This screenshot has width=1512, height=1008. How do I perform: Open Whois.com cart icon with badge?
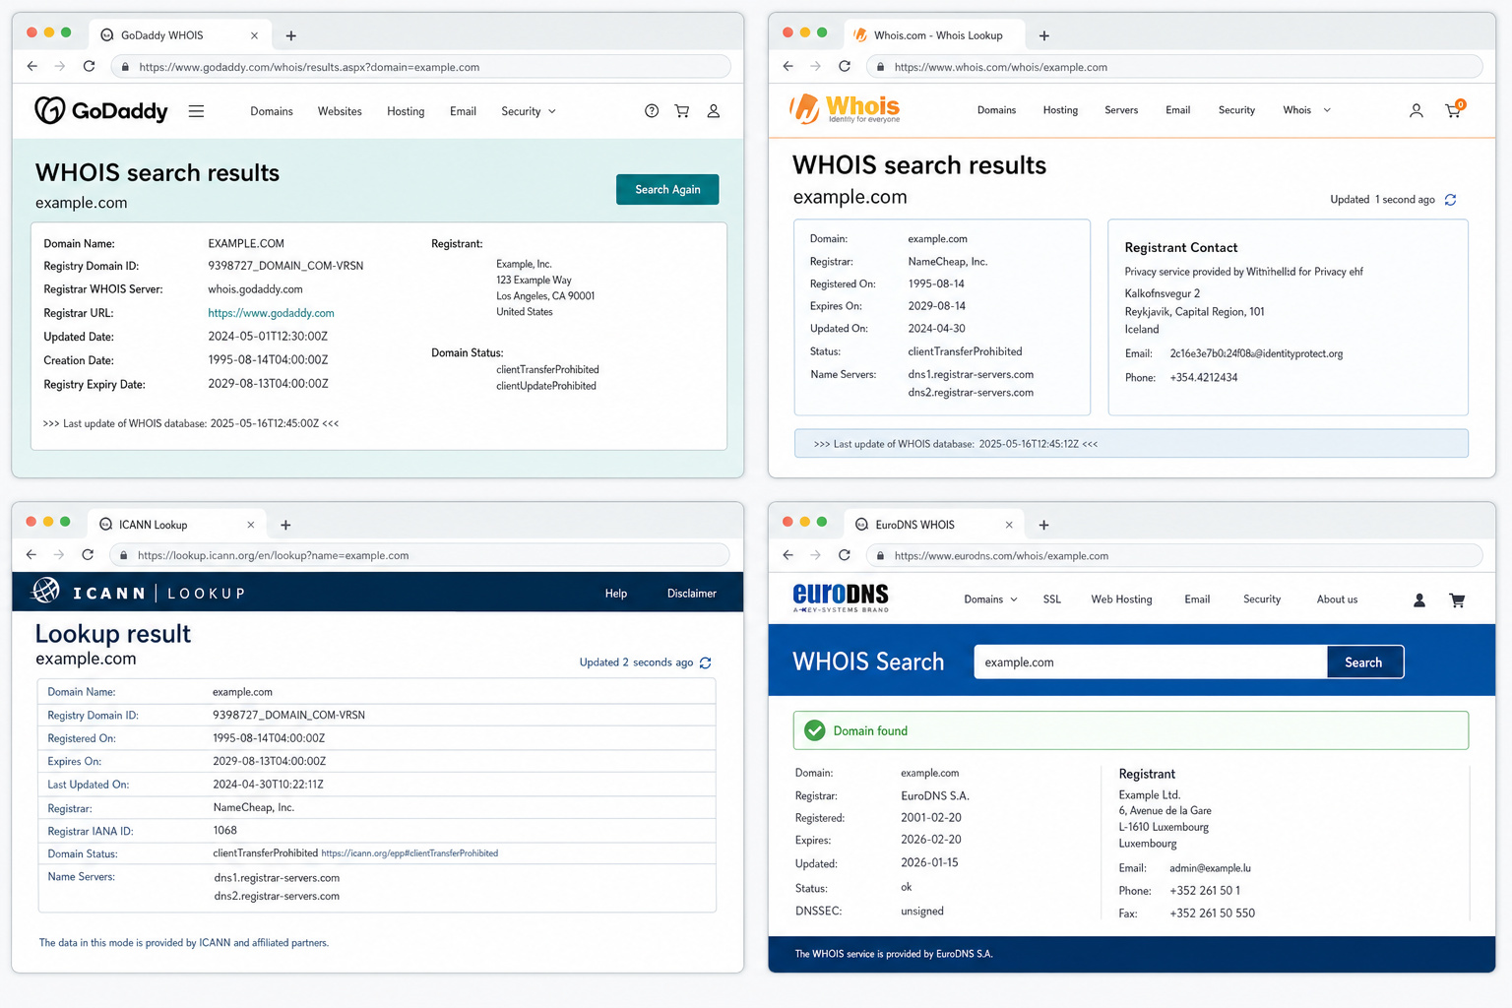click(1454, 109)
